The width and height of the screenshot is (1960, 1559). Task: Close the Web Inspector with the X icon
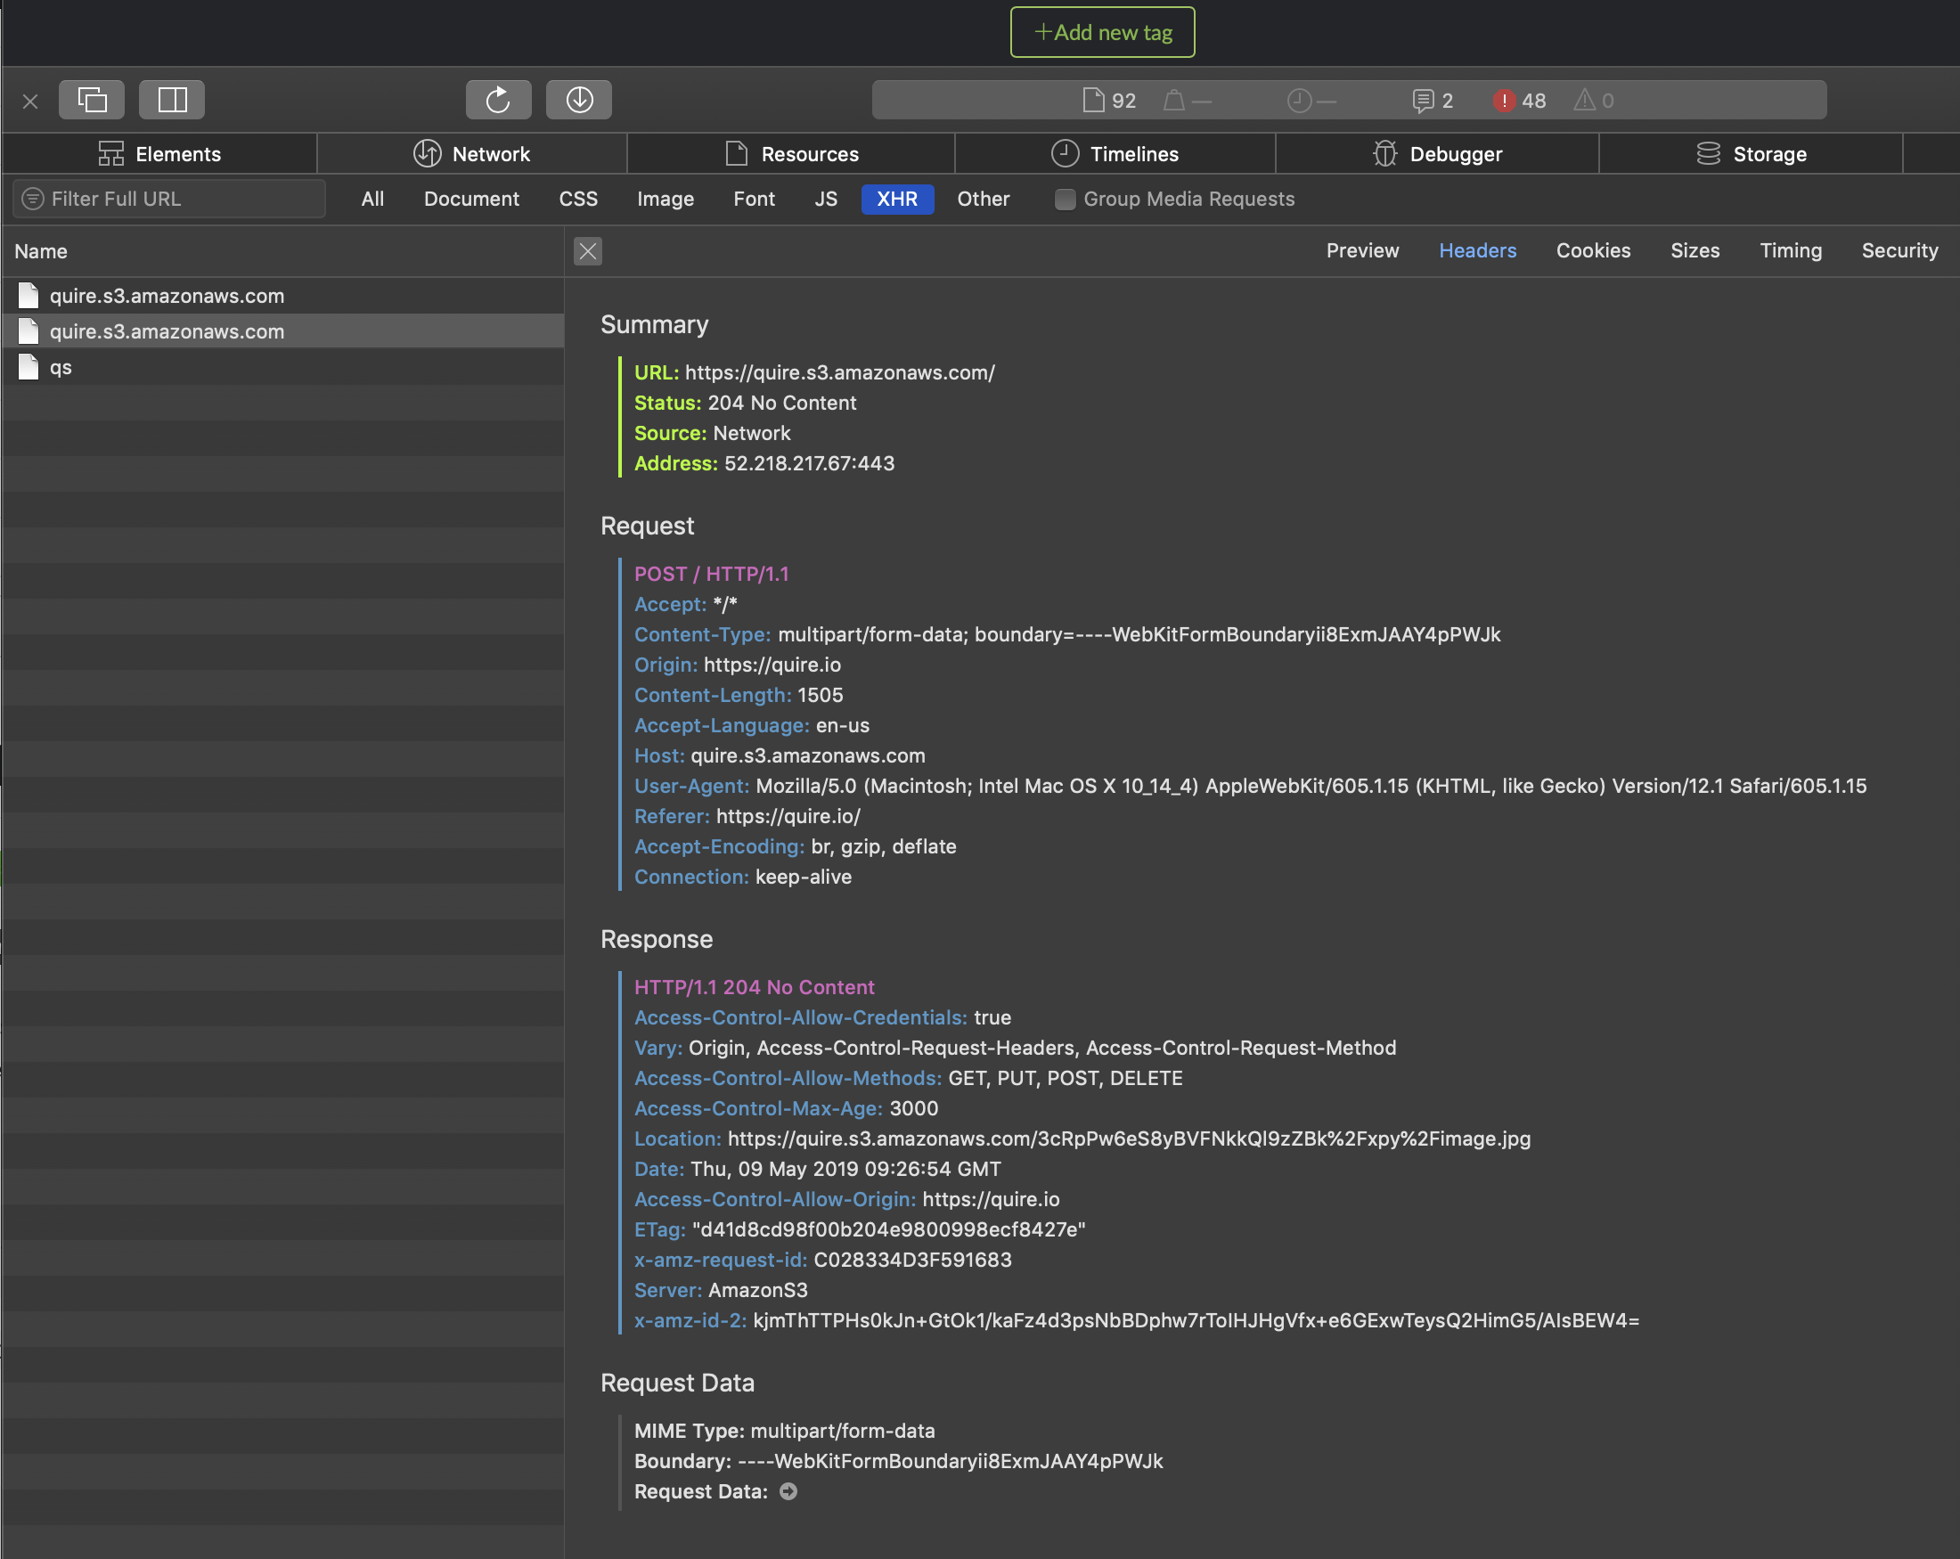coord(30,101)
